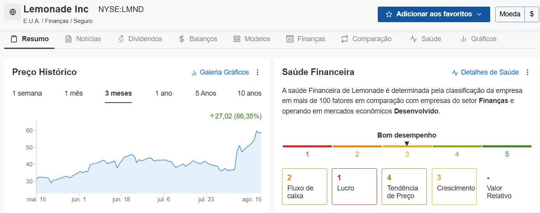540x213 pixels.
Task: Open the Modelos tab
Action: point(252,39)
